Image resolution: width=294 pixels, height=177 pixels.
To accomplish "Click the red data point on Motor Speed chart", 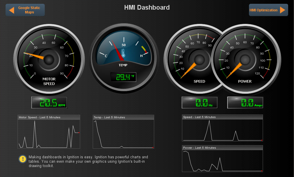I will [x=79, y=132].
